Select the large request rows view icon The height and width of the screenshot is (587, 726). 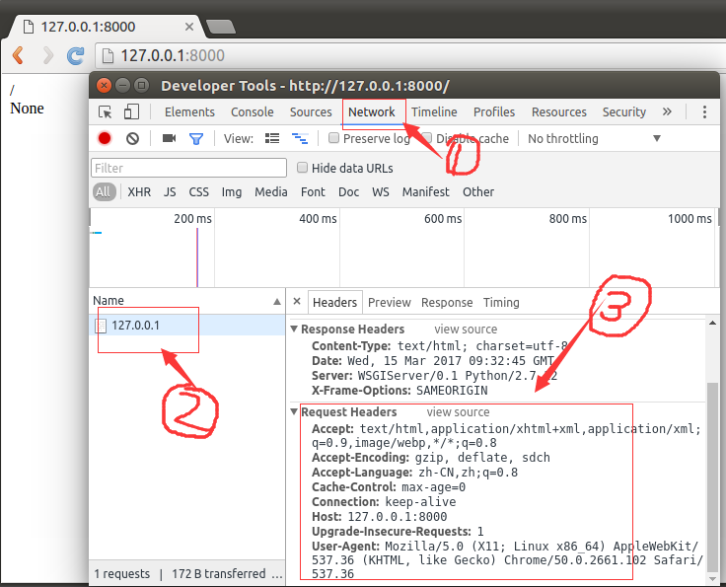tap(273, 139)
